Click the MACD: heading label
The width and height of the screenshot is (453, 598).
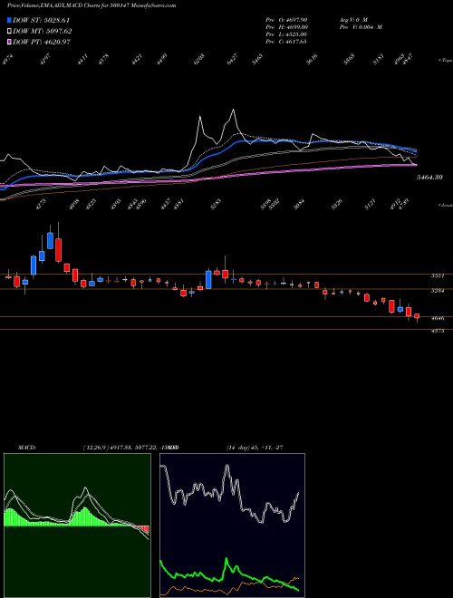(x=27, y=448)
